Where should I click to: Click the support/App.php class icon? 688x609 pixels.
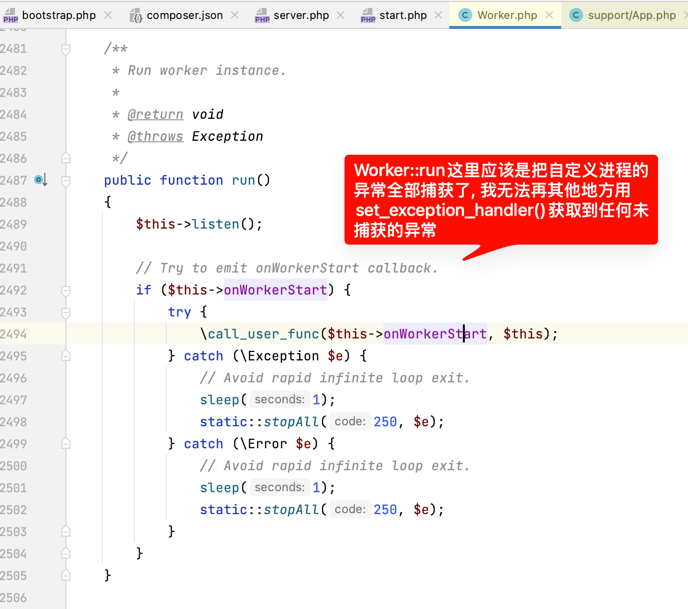tap(576, 15)
